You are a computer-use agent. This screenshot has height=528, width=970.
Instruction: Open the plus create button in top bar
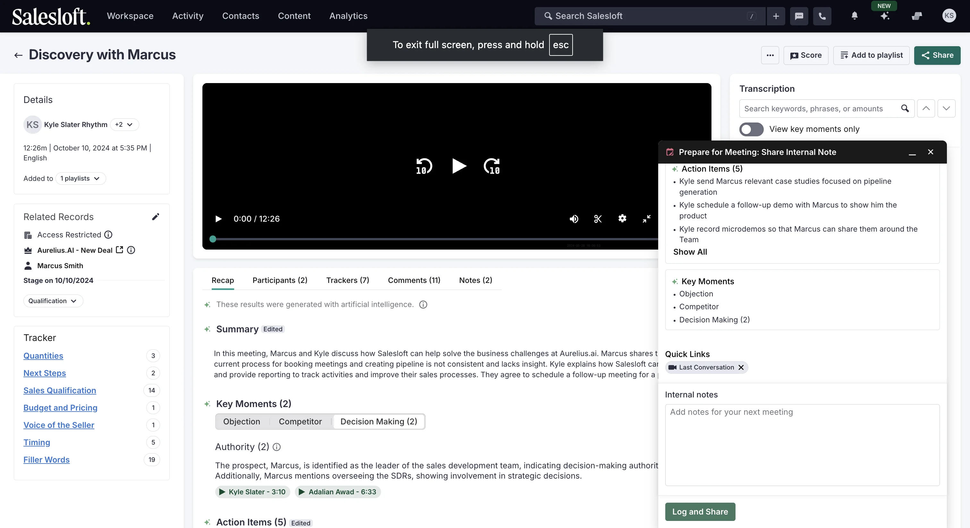click(776, 16)
